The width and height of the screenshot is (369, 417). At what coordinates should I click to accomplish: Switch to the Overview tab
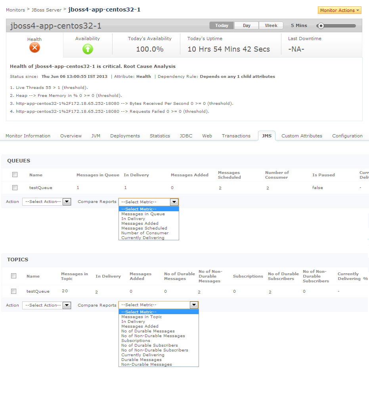[x=71, y=136]
